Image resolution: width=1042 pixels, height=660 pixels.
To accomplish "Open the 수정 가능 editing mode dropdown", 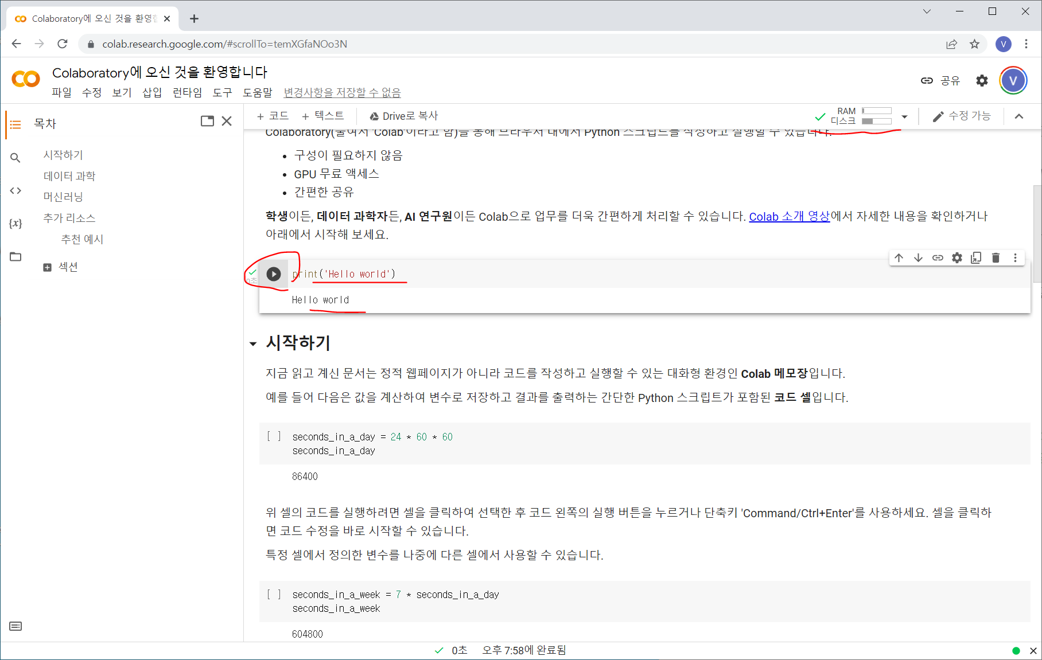I will pyautogui.click(x=962, y=116).
